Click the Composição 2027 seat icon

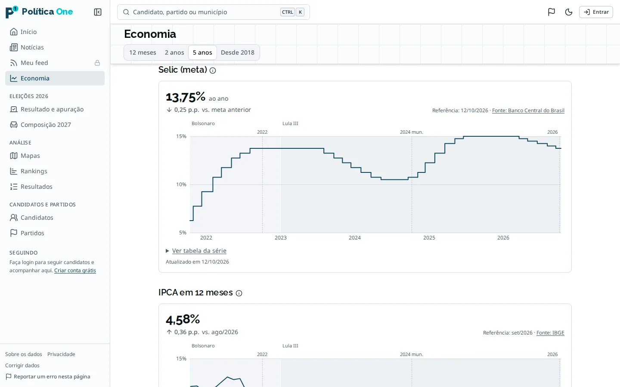click(14, 125)
